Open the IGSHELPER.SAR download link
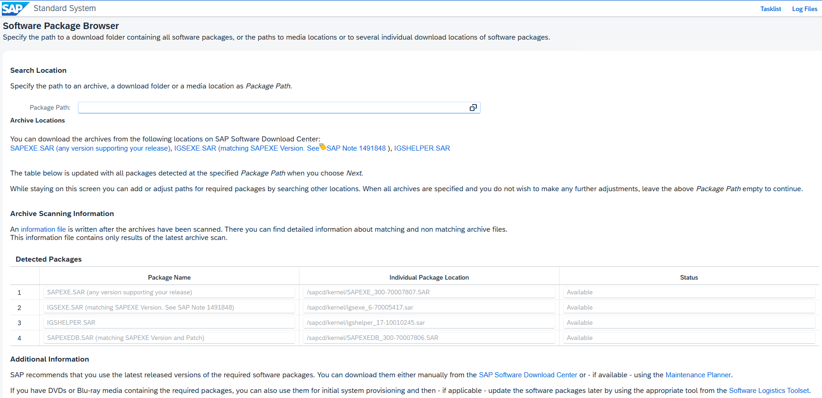The image size is (822, 398). (x=422, y=148)
